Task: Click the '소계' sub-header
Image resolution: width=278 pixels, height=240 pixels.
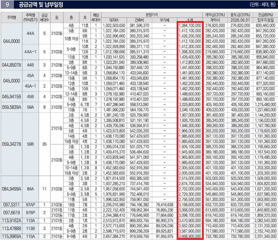Action: 190,20
